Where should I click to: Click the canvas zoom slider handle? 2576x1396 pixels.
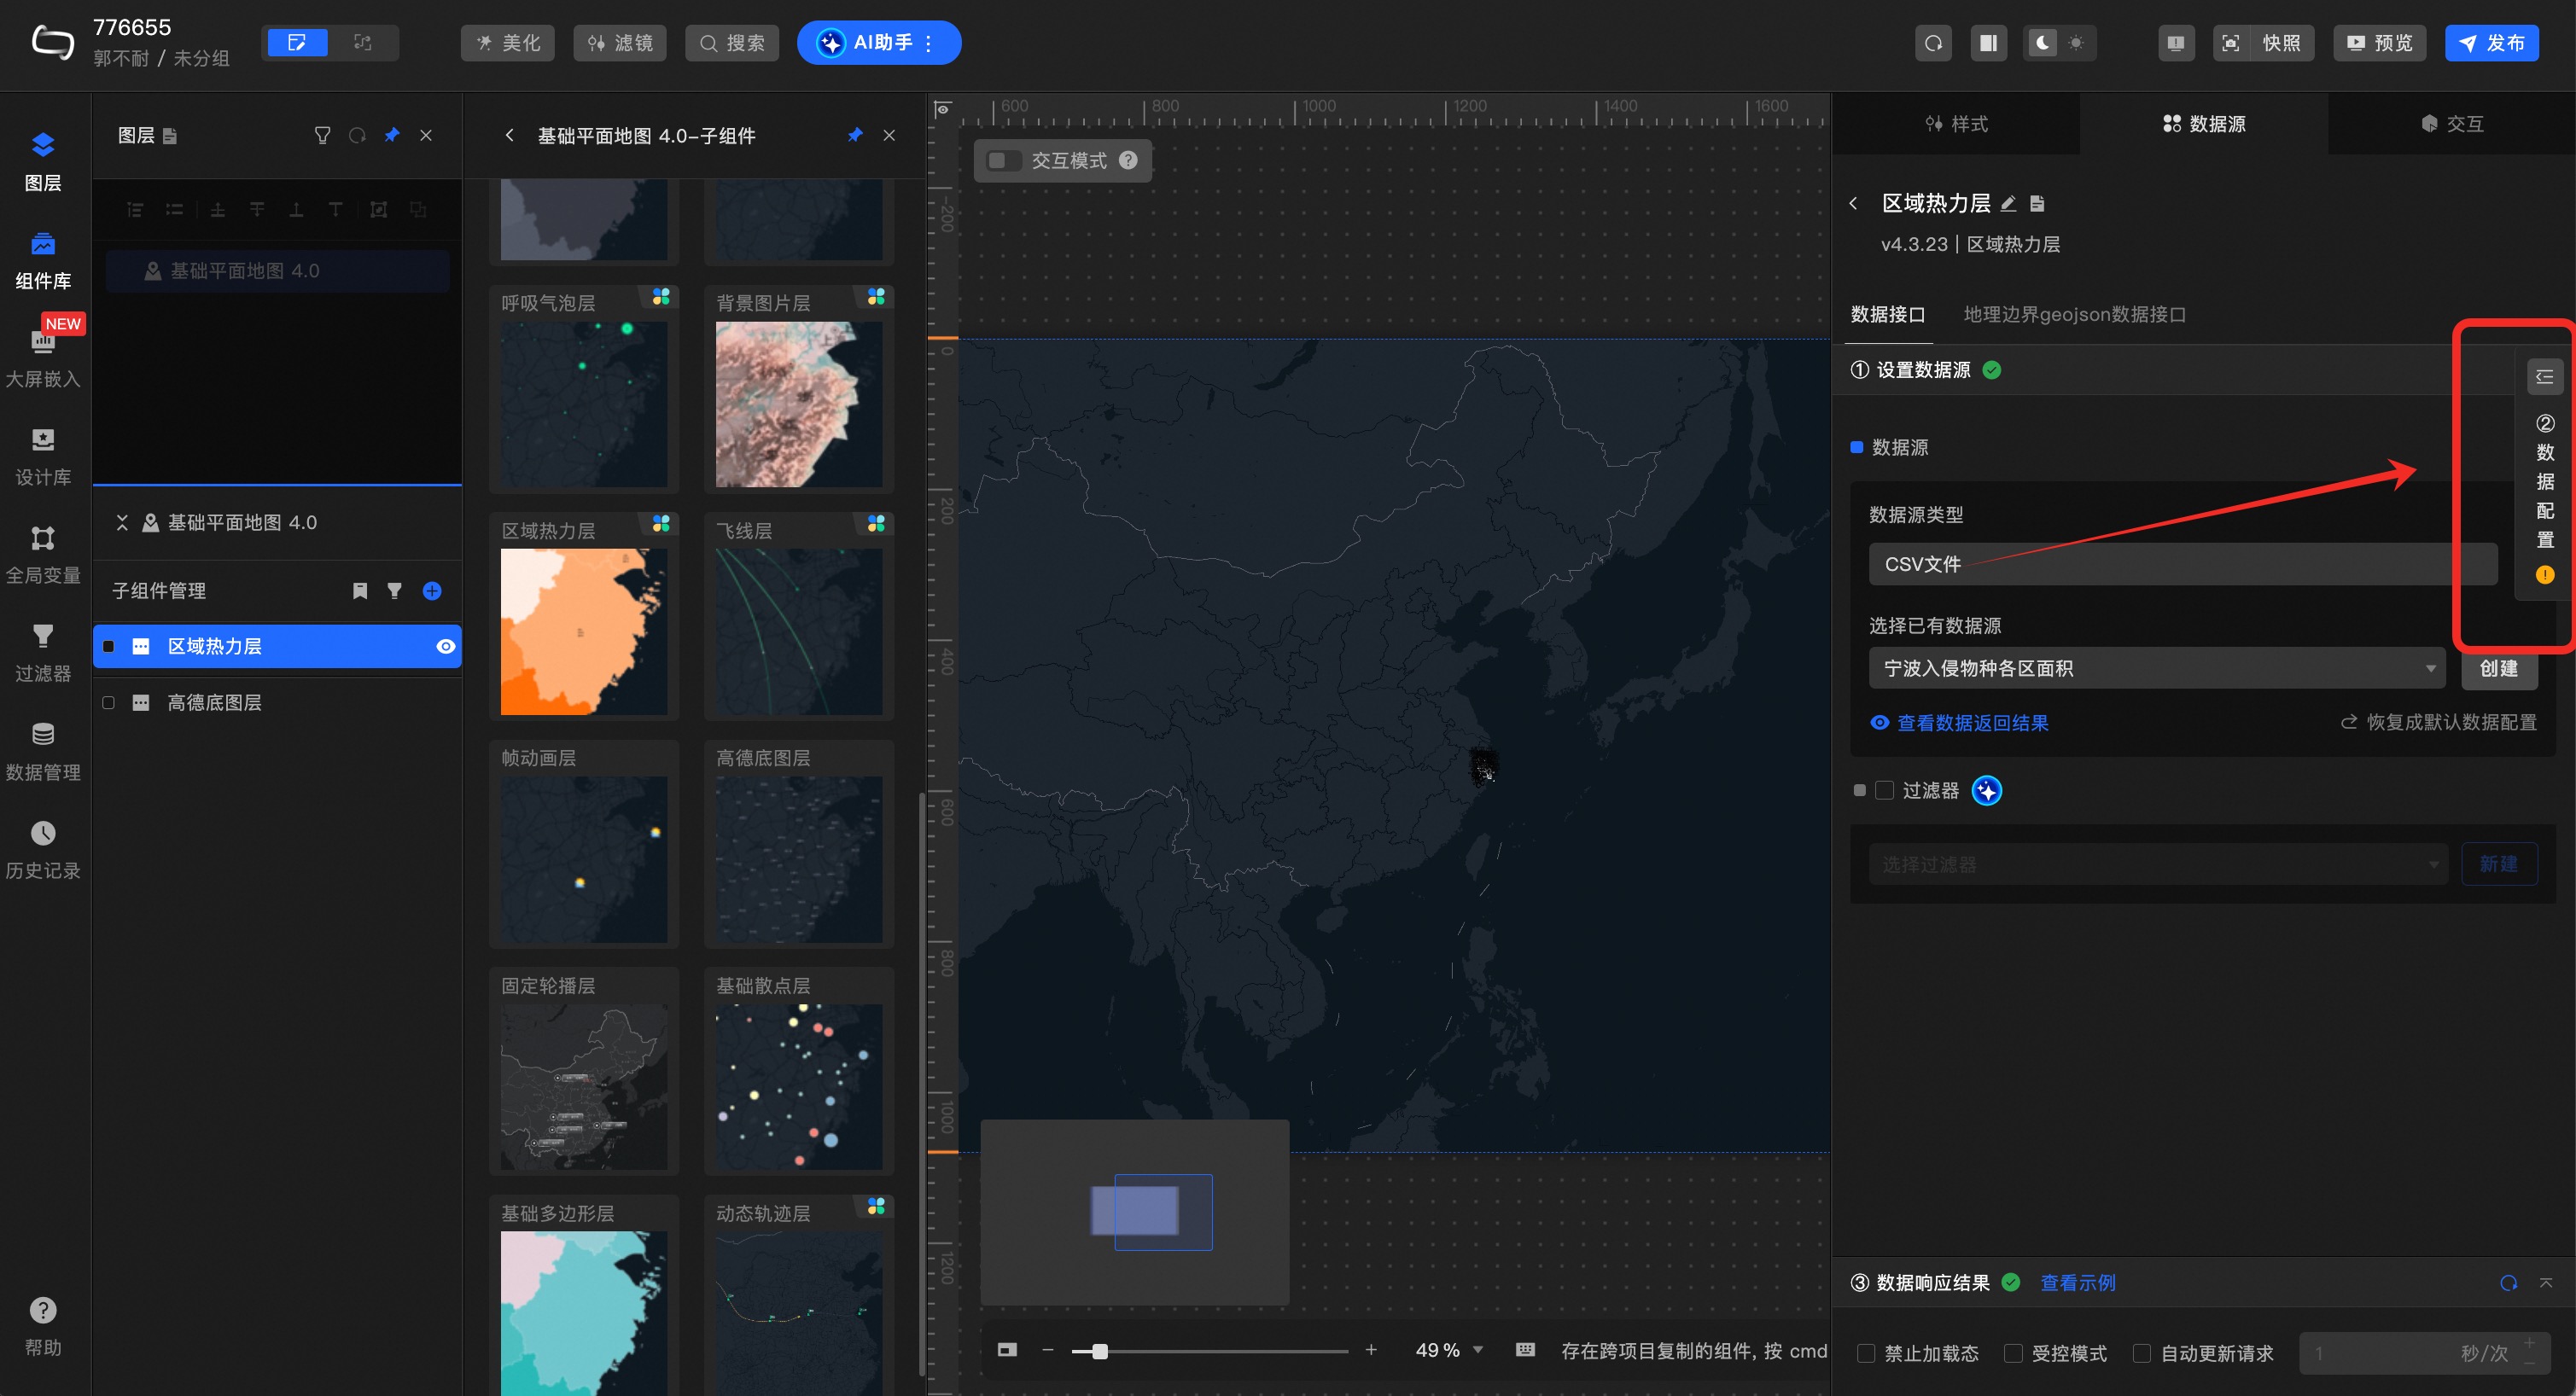click(x=1100, y=1351)
